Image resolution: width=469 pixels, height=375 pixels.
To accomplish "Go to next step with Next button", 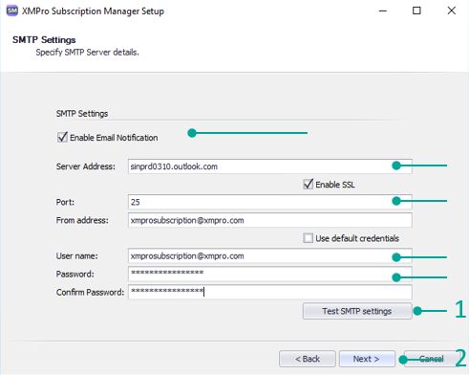I will click(x=367, y=359).
